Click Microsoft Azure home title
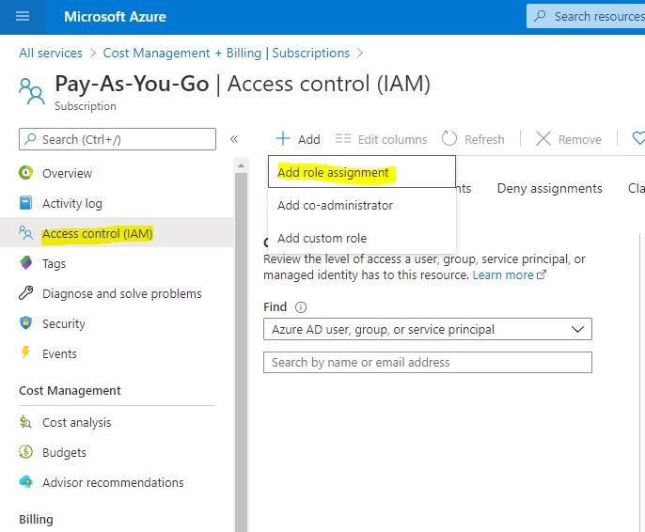Screen dimensions: 645x532 click(115, 16)
